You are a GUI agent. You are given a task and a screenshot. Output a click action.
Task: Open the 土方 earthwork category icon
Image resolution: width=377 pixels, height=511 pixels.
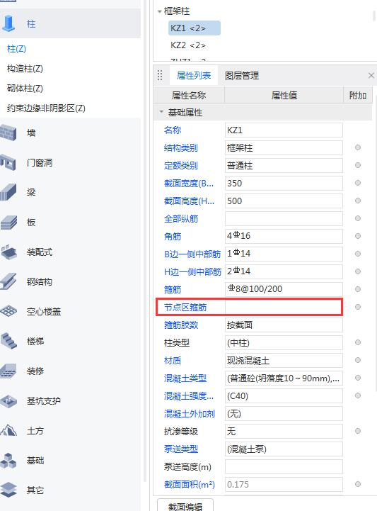8,430
